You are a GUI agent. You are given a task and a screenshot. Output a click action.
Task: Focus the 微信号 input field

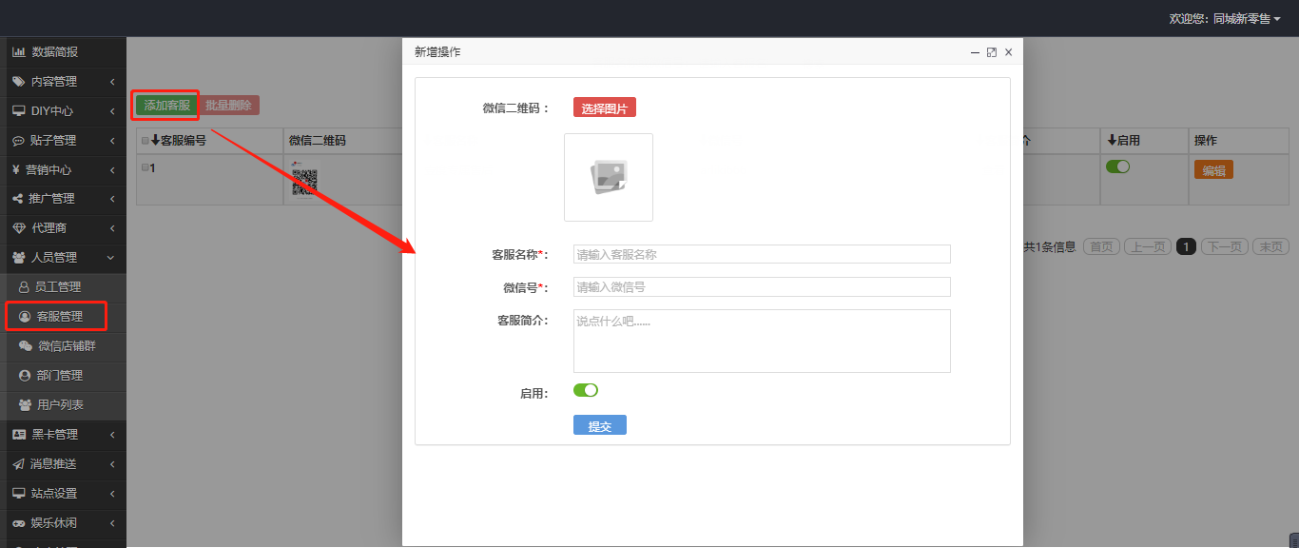point(762,286)
